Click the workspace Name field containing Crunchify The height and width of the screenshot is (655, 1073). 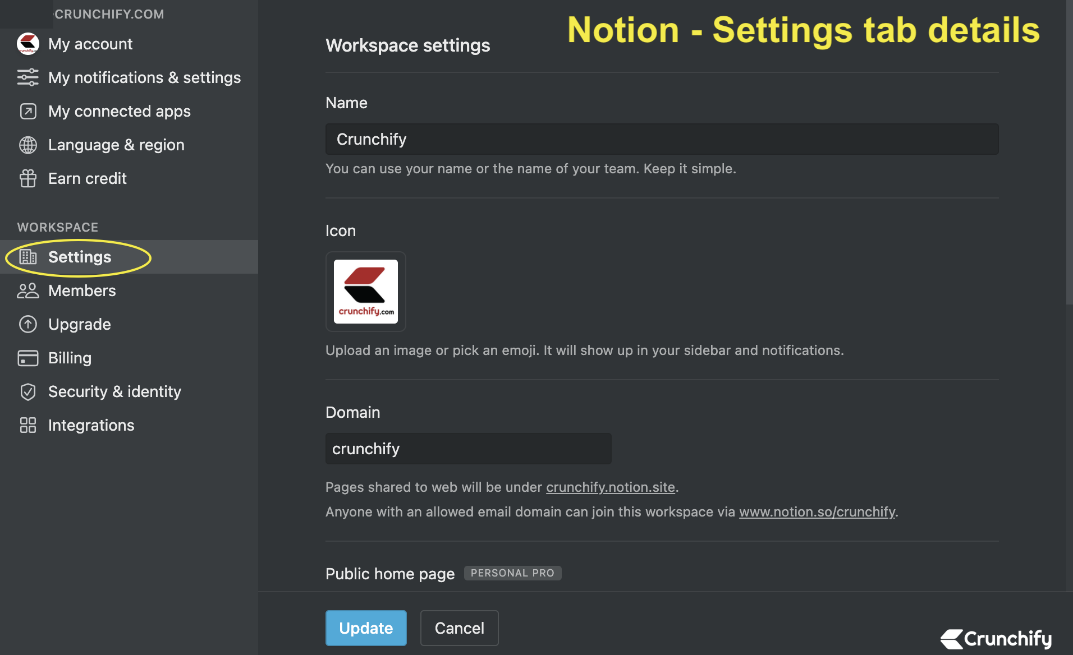pyautogui.click(x=662, y=139)
